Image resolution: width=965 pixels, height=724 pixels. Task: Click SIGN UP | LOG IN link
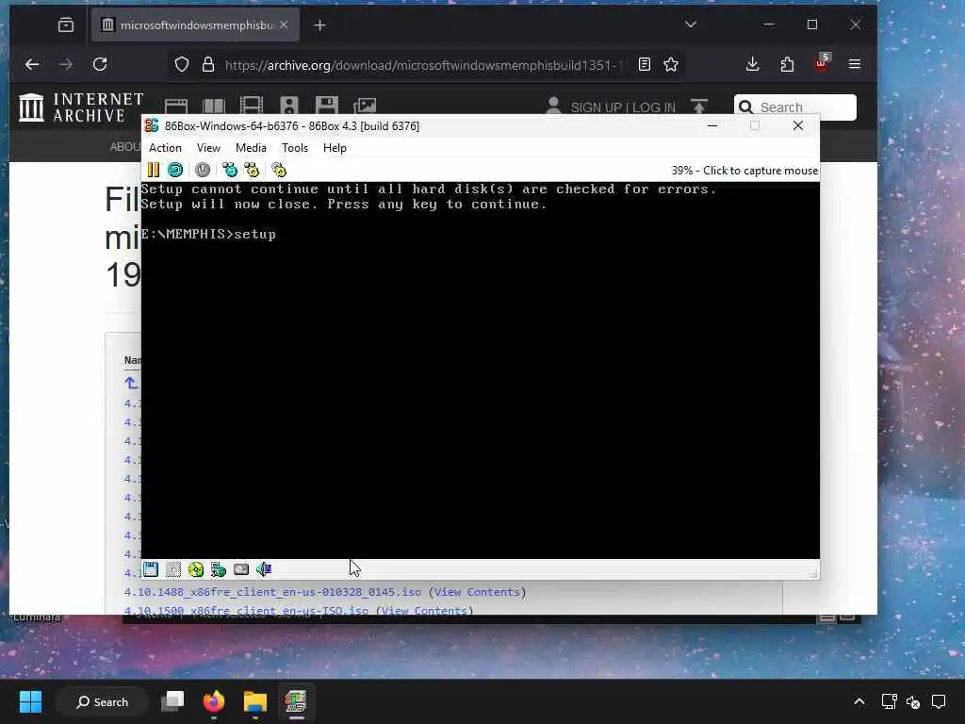[x=623, y=107]
